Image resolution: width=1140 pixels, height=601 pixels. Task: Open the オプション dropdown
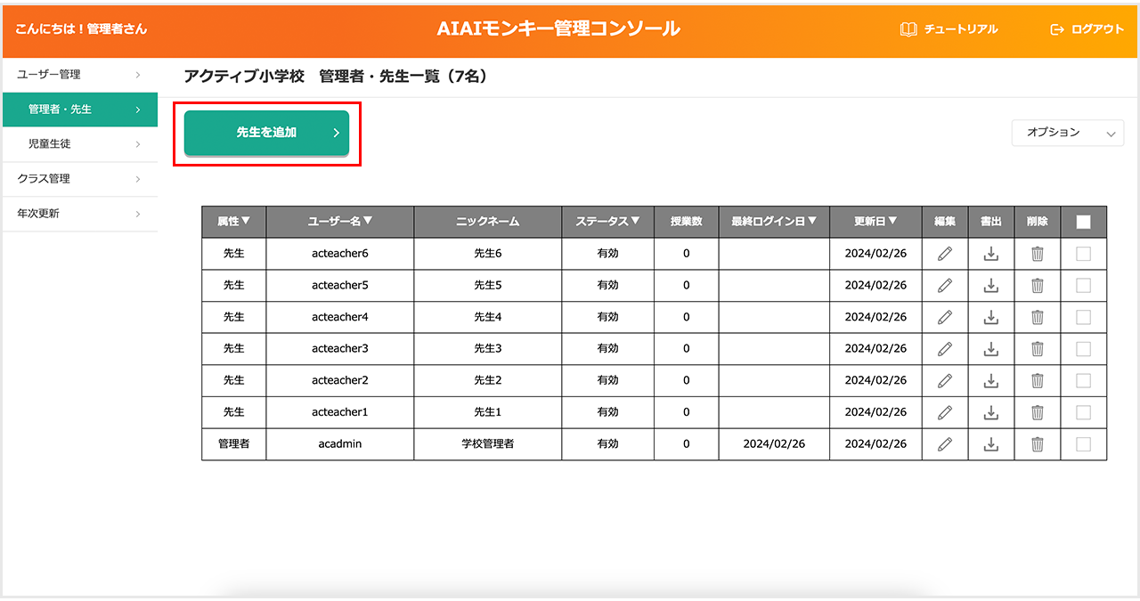point(1067,133)
